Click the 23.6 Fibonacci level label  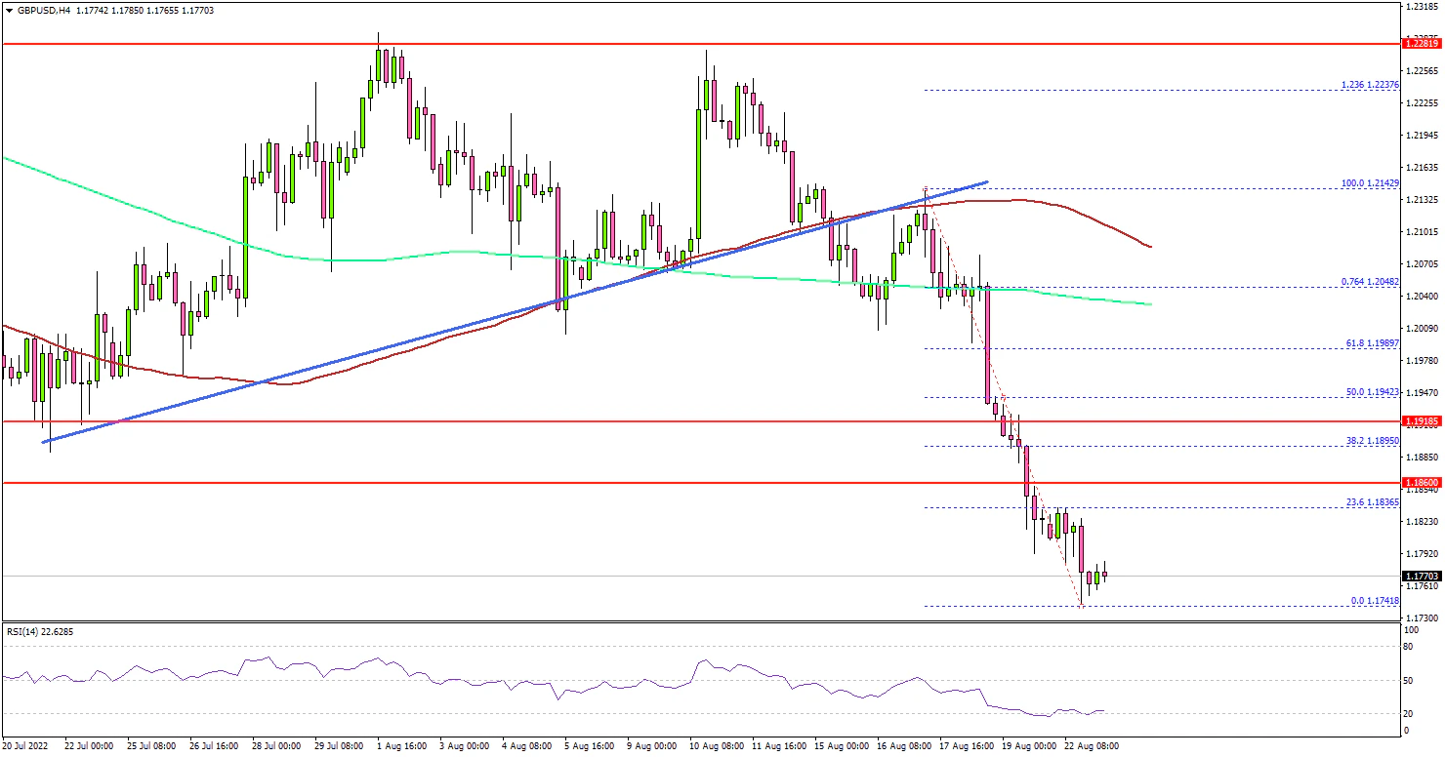(1373, 502)
